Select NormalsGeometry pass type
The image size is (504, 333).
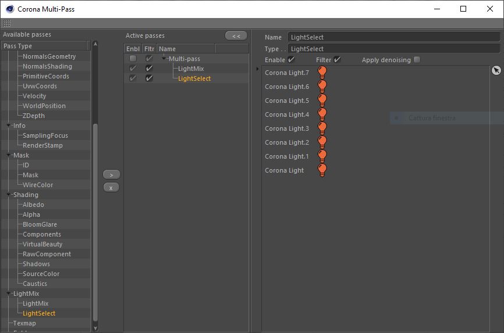49,56
